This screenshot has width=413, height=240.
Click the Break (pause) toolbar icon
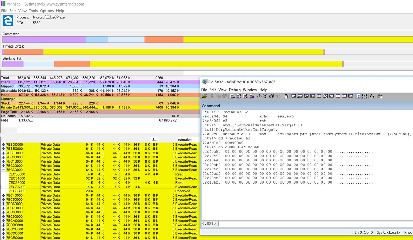click(252, 96)
